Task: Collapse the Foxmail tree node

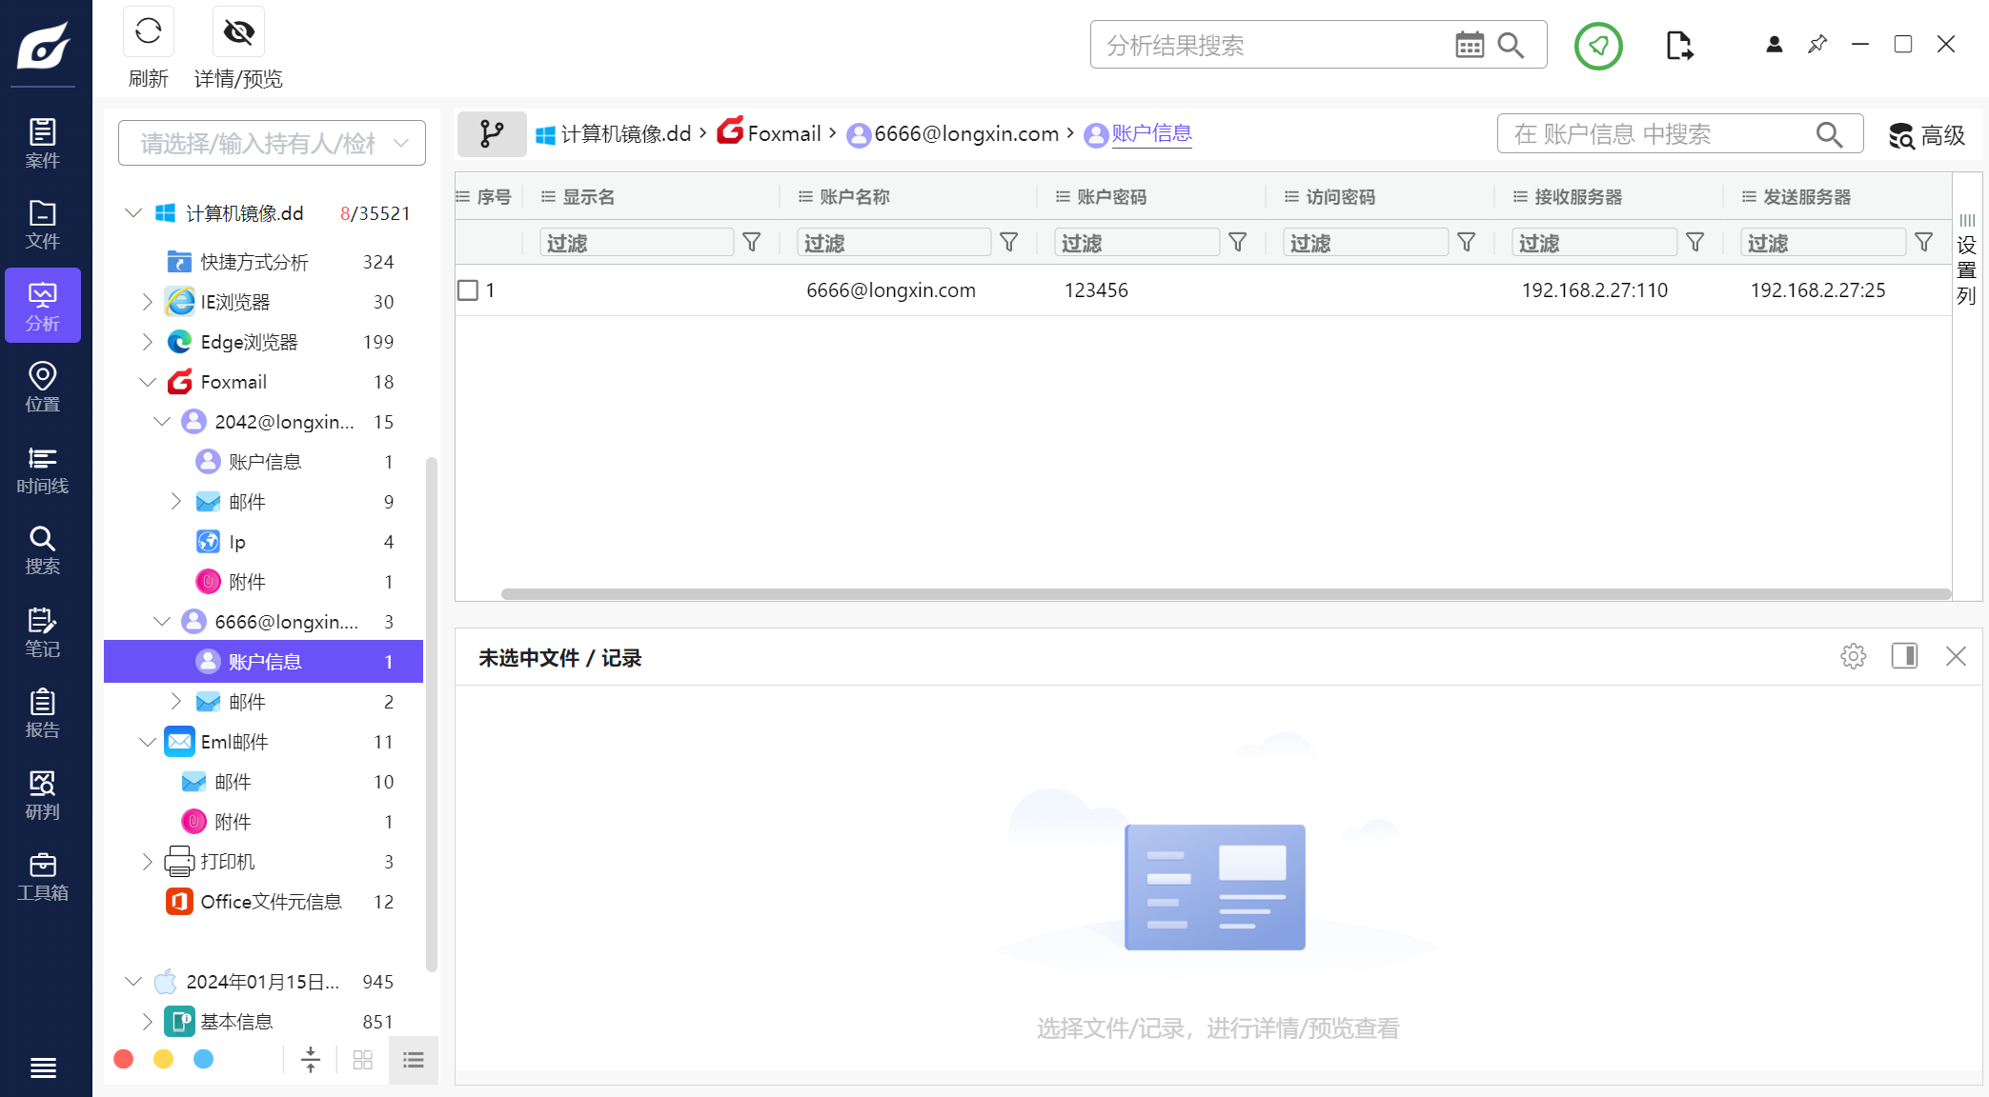Action: (x=147, y=382)
